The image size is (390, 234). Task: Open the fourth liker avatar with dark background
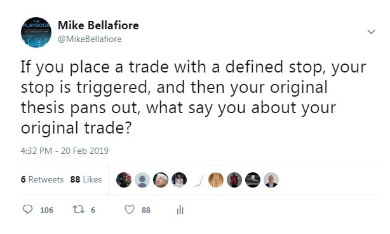tap(179, 180)
